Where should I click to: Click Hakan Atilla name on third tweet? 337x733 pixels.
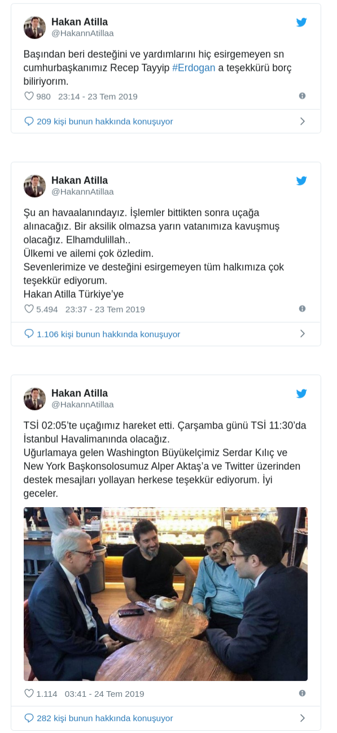point(80,393)
